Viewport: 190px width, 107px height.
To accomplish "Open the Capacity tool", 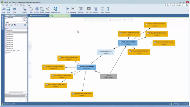I will coord(81,10).
